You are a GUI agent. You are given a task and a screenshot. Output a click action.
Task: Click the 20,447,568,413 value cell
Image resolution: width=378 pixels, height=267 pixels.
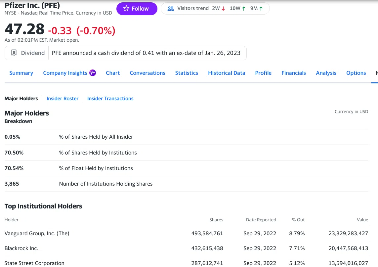(348, 248)
